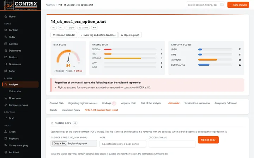Screen dimensions: 254x158
Task: Click the 12 clauses chip
Action: [x=84, y=28]
